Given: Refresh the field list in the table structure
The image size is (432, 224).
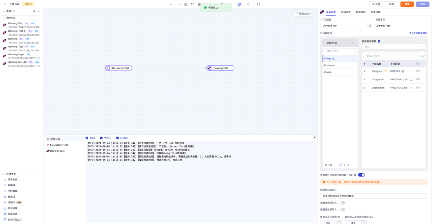Looking at the screenshot, I should pyautogui.click(x=422, y=56).
